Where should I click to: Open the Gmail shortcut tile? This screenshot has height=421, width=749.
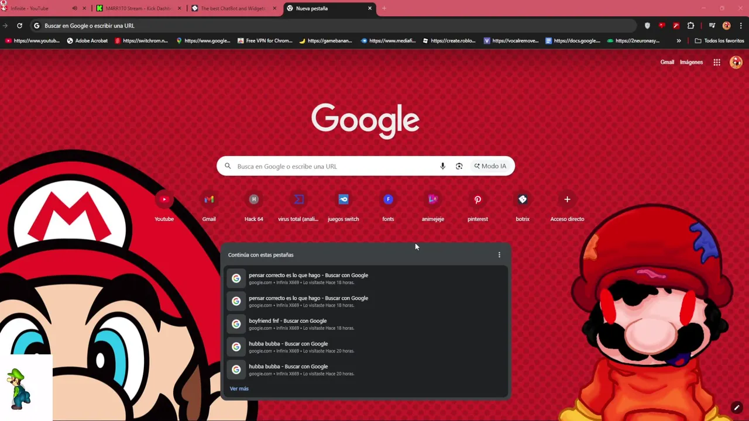[209, 207]
